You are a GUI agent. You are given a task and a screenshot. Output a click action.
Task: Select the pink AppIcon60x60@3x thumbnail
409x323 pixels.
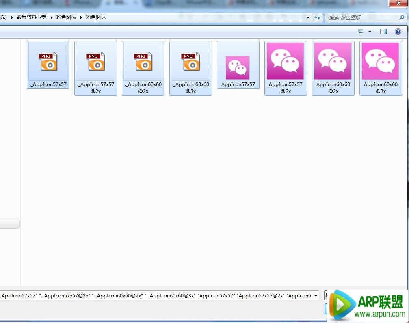[x=380, y=61]
